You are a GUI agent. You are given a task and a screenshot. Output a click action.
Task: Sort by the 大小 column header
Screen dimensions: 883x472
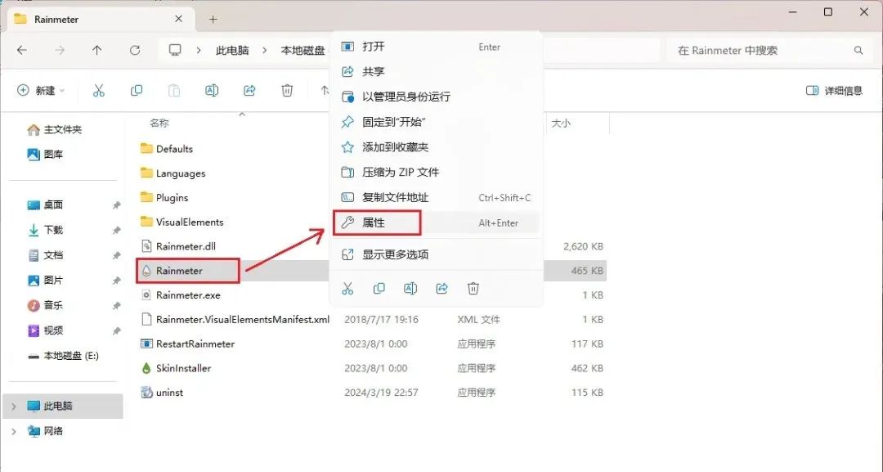(x=560, y=123)
